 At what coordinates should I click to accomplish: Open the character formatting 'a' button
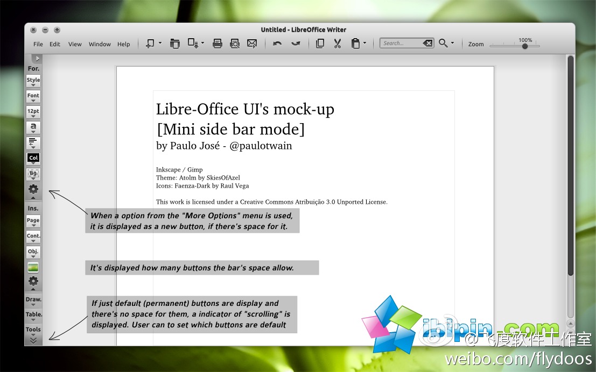pyautogui.click(x=33, y=127)
